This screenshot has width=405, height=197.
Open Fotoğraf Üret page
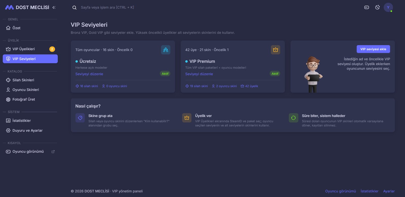click(x=30, y=99)
